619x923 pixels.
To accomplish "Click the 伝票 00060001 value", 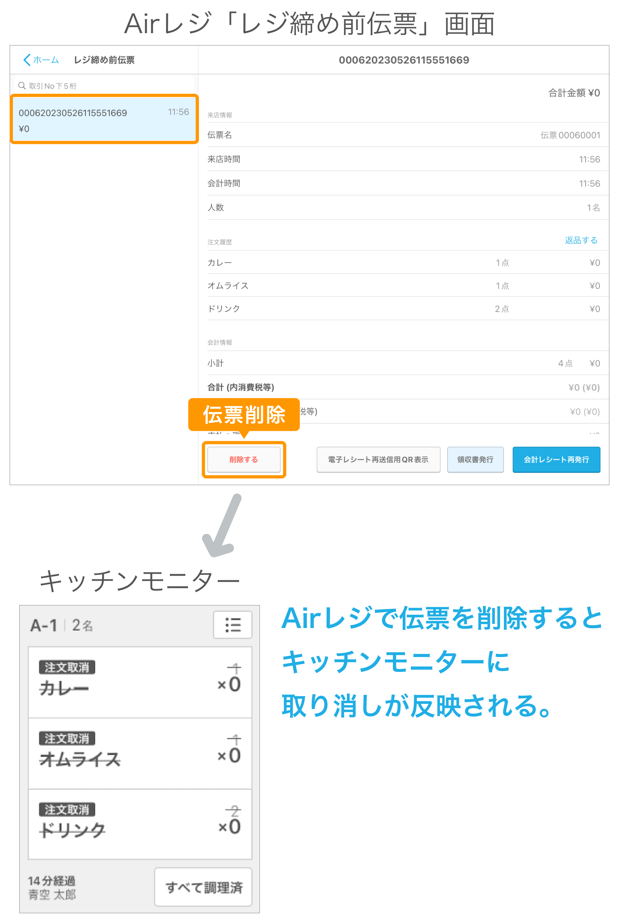I will [570, 135].
